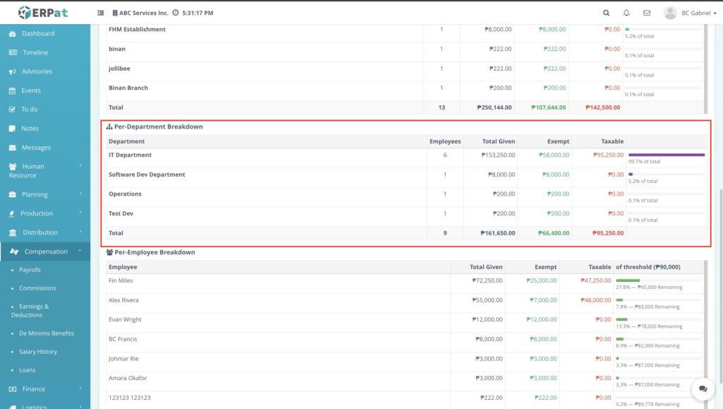Image resolution: width=723 pixels, height=409 pixels.
Task: Open BC Gabriel user dropdown
Action: [x=691, y=13]
